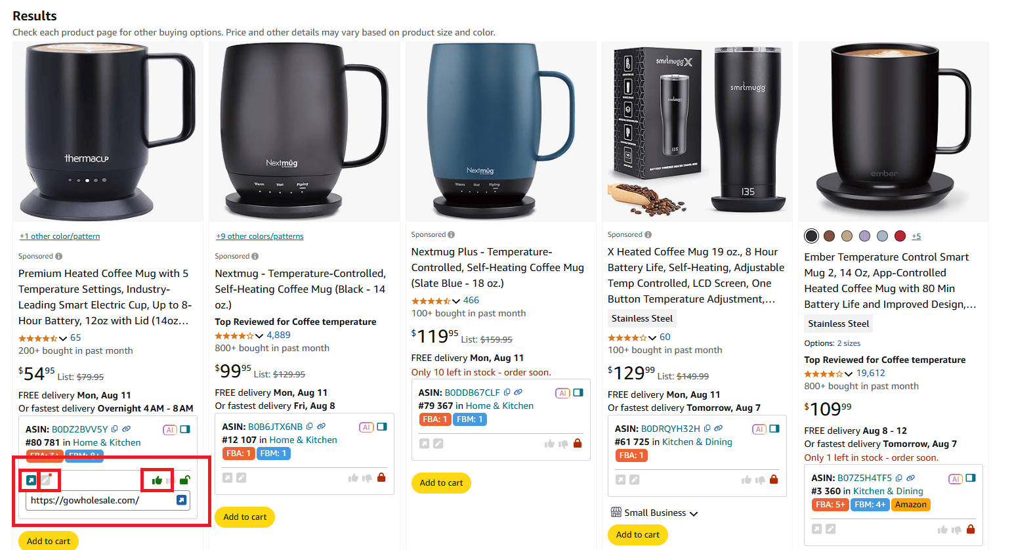
Task: Click the copy icon next to ASIN B0B6JTX6NB
Action: (x=309, y=427)
